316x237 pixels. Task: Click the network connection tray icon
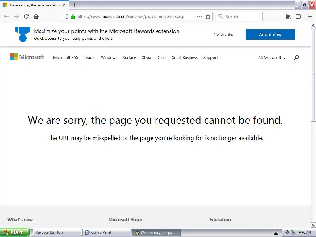pyautogui.click(x=293, y=232)
